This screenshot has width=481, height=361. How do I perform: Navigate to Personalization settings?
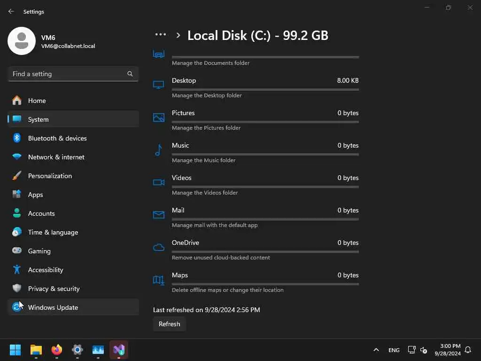point(50,176)
